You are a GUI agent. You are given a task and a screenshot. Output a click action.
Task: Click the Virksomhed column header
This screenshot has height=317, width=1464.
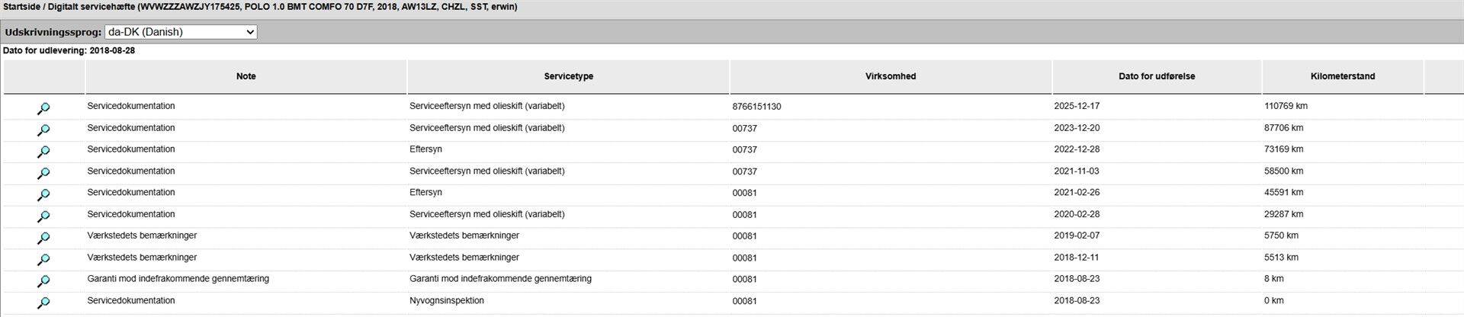[x=890, y=76]
